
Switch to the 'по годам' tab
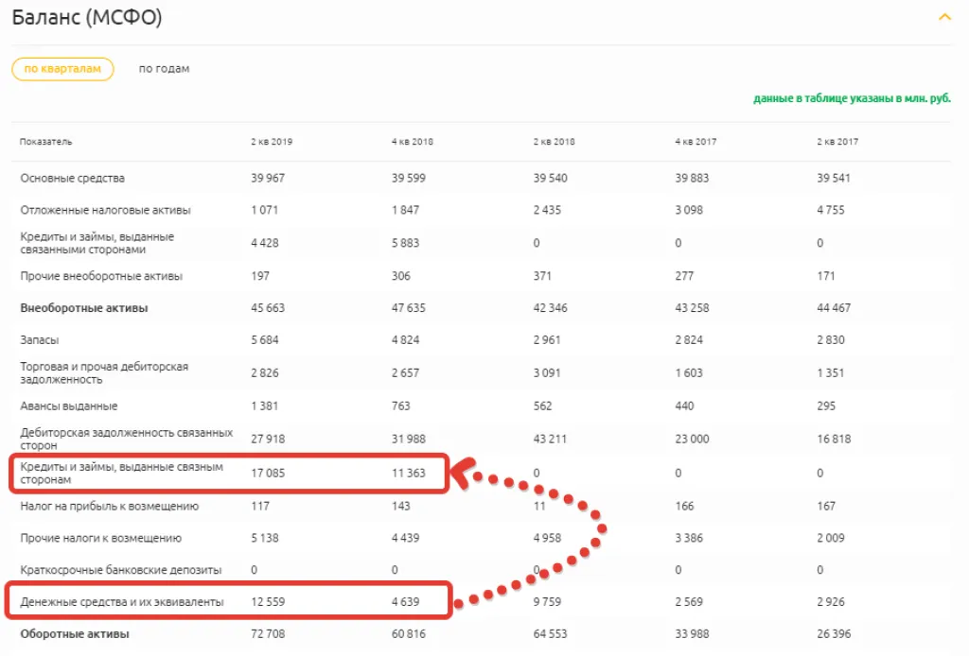click(x=164, y=69)
